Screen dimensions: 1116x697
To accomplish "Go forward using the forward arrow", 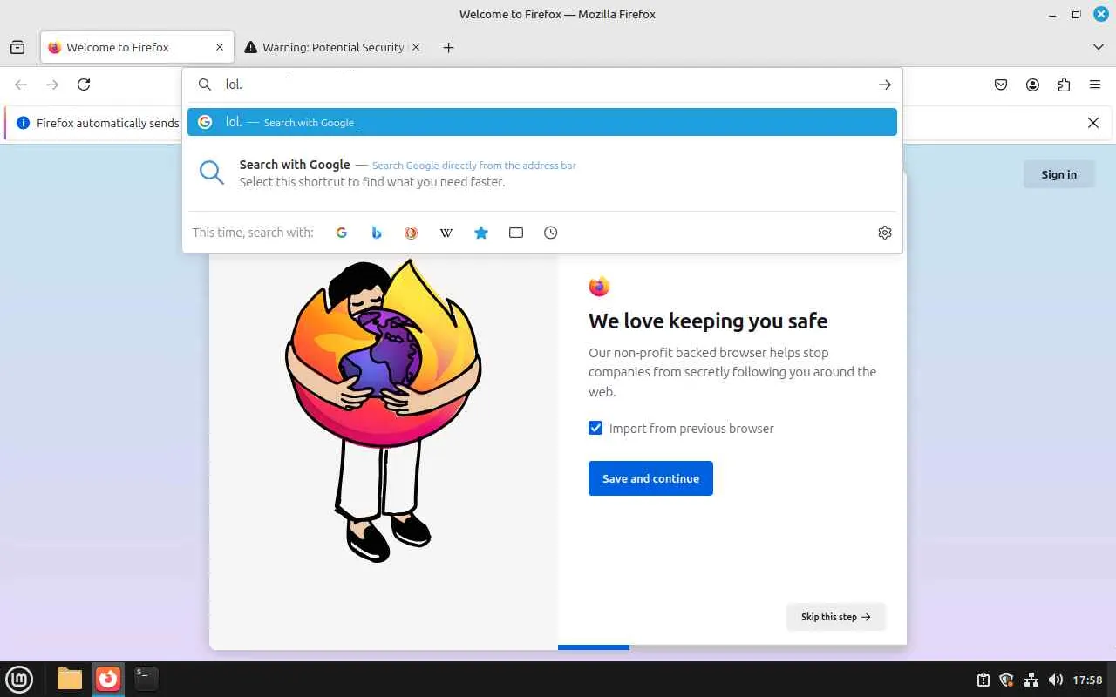I will pyautogui.click(x=52, y=85).
